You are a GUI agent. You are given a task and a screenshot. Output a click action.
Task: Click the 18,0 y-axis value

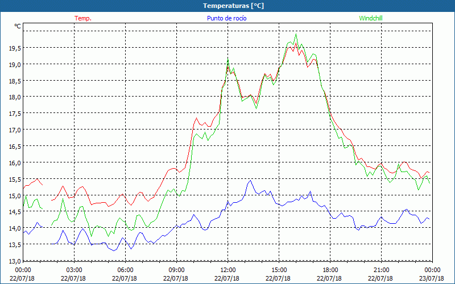click(15, 97)
